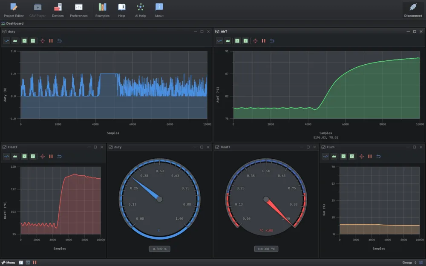
Task: Toggle line interpolation in top duty plot
Action: click(6, 41)
